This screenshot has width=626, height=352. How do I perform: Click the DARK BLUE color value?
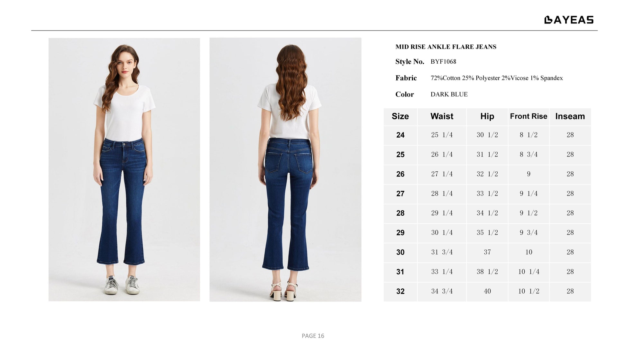pyautogui.click(x=449, y=94)
